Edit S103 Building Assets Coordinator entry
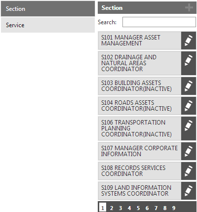 click(x=189, y=86)
